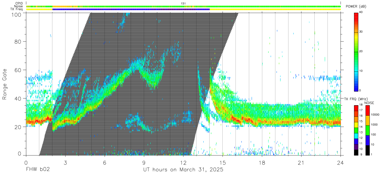Click the range gate tick label 60
383x176 pixels.
click(x=18, y=70)
